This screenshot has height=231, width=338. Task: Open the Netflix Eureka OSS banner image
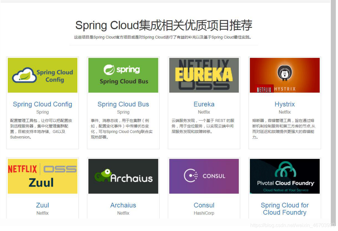pyautogui.click(x=204, y=75)
